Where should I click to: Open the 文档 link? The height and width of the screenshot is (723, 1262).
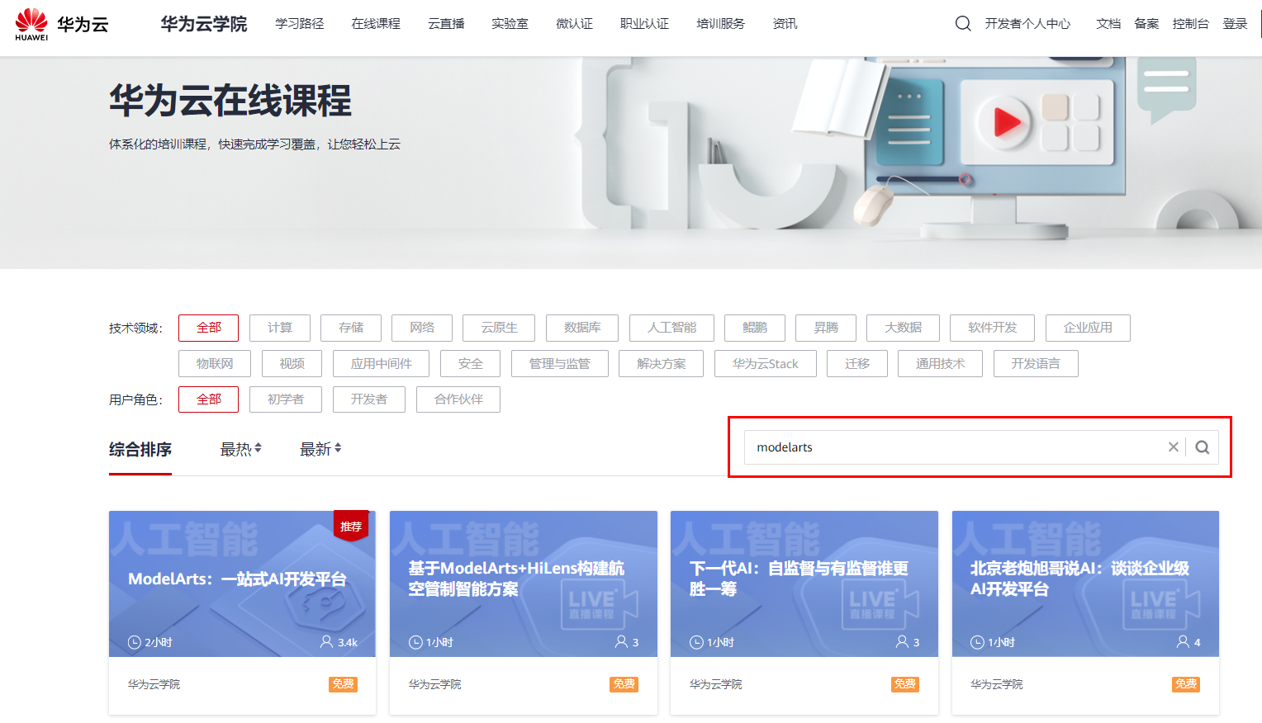[x=1108, y=24]
